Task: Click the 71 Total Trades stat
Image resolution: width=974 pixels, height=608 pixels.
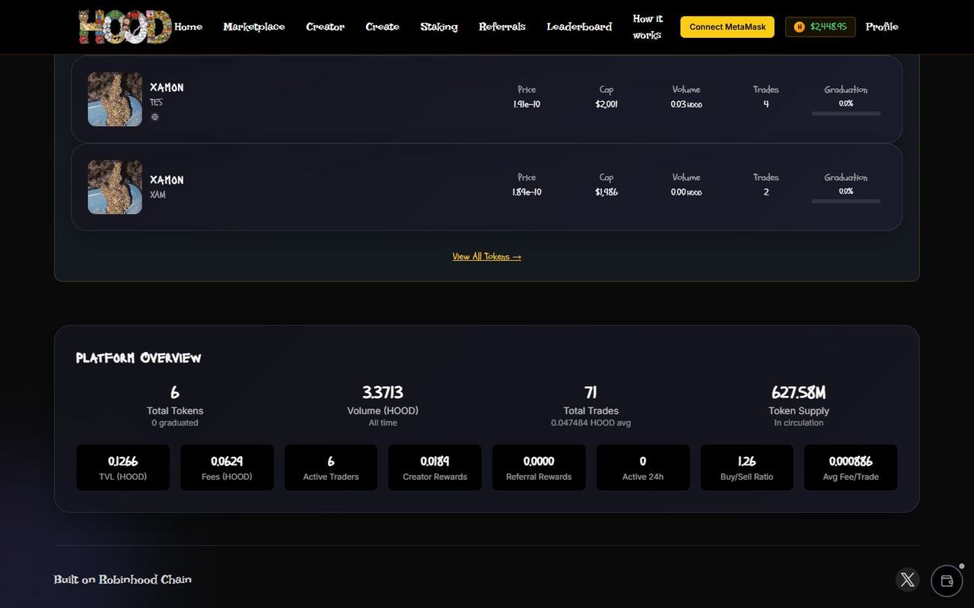Action: [x=590, y=406]
